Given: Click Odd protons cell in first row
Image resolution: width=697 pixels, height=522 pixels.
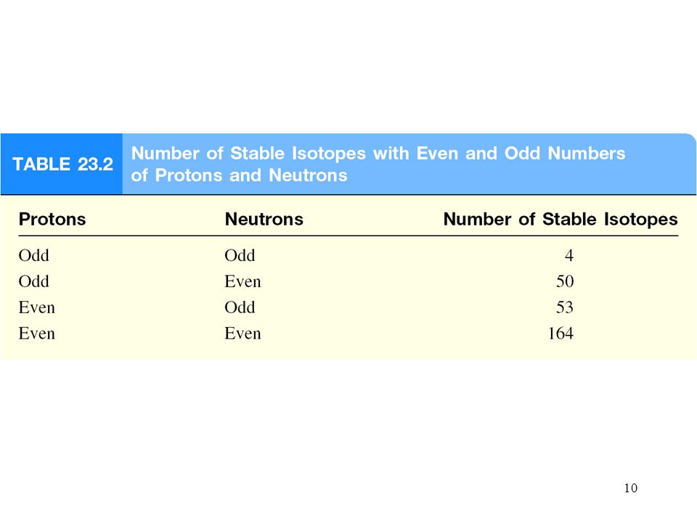Looking at the screenshot, I should [34, 256].
